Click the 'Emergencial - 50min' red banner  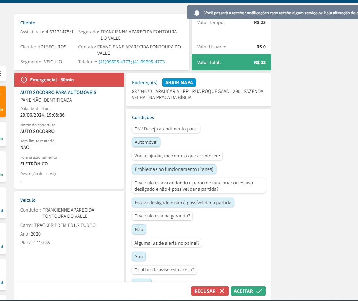69,80
